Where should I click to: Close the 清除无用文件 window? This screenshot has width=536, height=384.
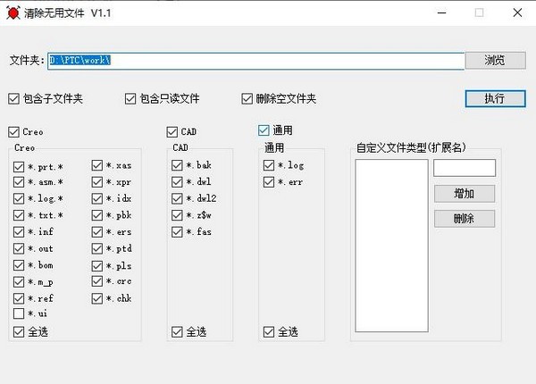pyautogui.click(x=517, y=13)
